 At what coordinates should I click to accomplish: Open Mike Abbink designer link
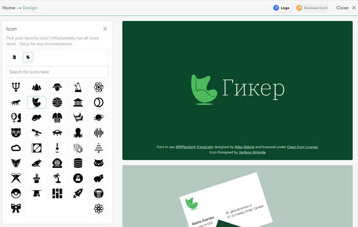tap(244, 147)
